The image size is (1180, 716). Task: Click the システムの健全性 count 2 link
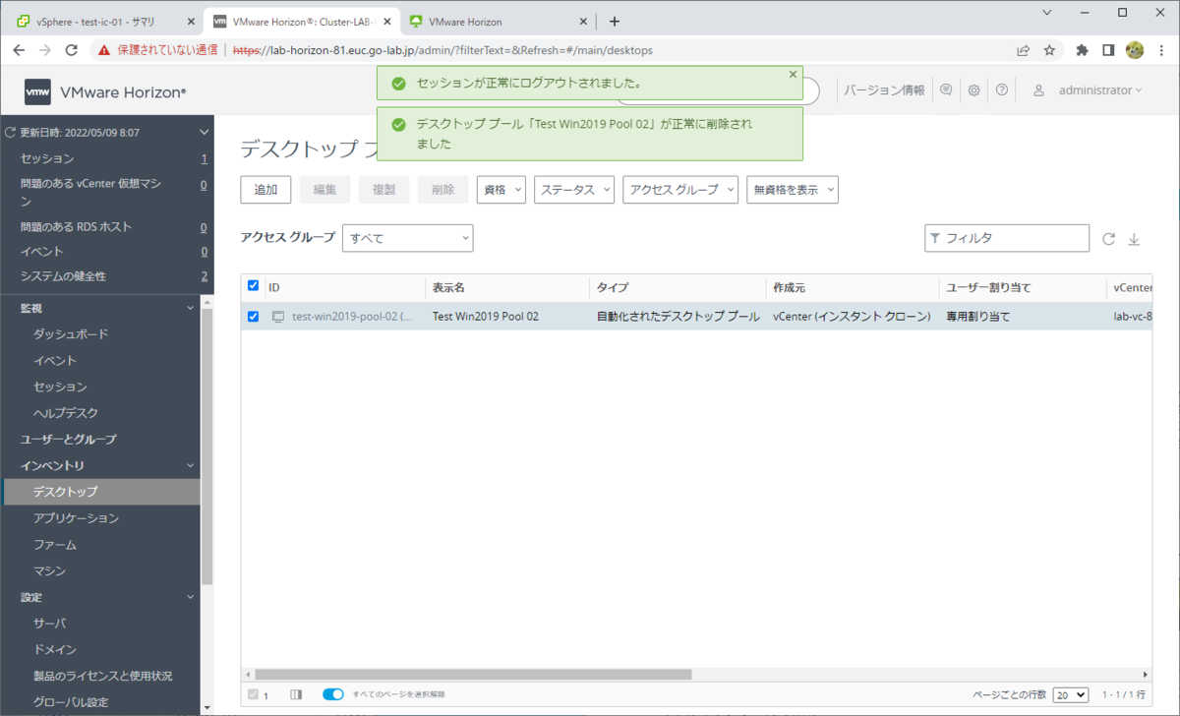[x=205, y=276]
